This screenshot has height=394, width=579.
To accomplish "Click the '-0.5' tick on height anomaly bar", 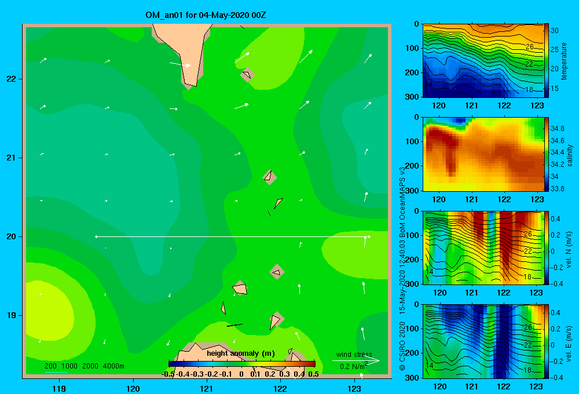I will pyautogui.click(x=168, y=374).
